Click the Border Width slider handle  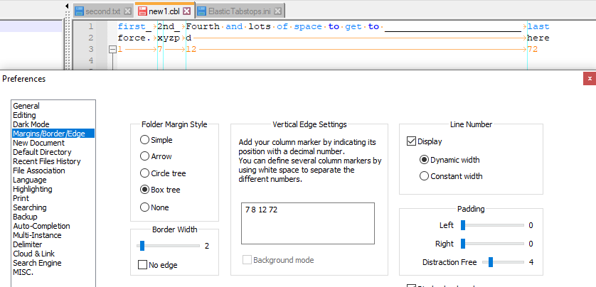[142, 246]
